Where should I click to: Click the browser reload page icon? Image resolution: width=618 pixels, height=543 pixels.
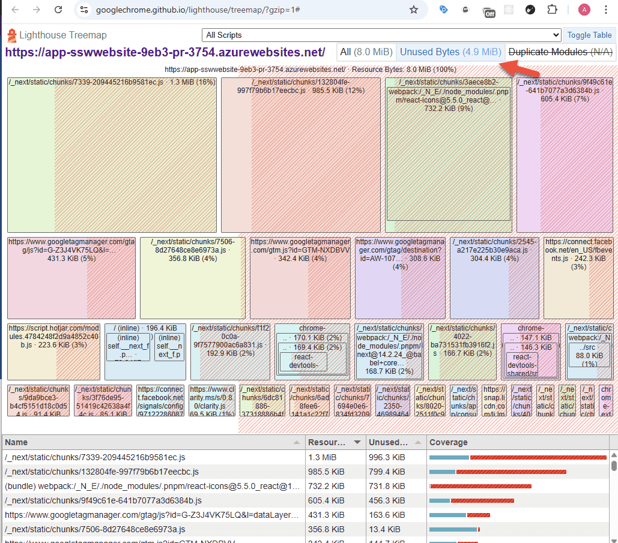pyautogui.click(x=58, y=10)
